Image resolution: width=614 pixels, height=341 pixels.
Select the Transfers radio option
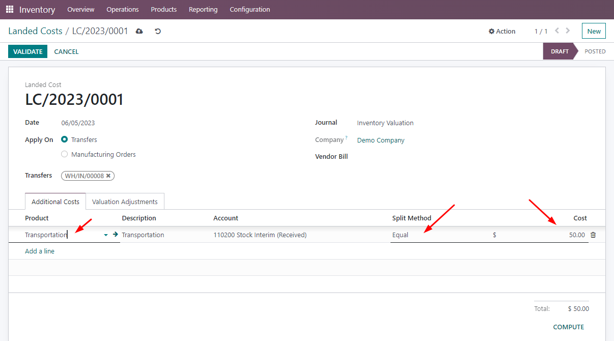[64, 139]
